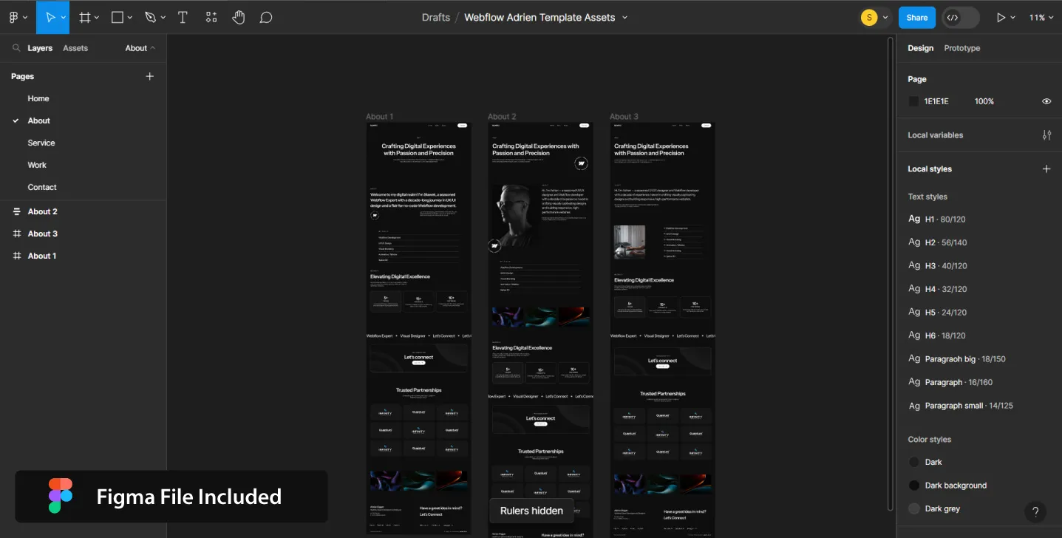Click the 100% opacity field
Viewport: 1062px width, 538px height.
point(984,101)
